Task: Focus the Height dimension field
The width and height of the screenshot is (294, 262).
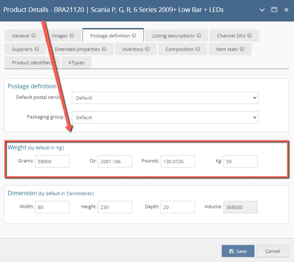Action: [115, 207]
